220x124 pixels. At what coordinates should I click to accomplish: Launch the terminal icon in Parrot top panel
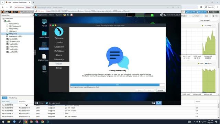[68, 15]
